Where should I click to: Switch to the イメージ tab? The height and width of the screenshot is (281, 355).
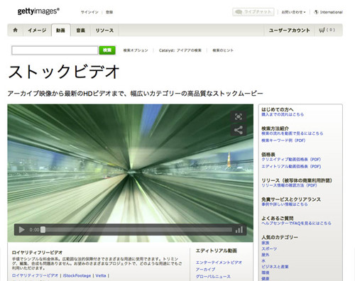click(37, 31)
